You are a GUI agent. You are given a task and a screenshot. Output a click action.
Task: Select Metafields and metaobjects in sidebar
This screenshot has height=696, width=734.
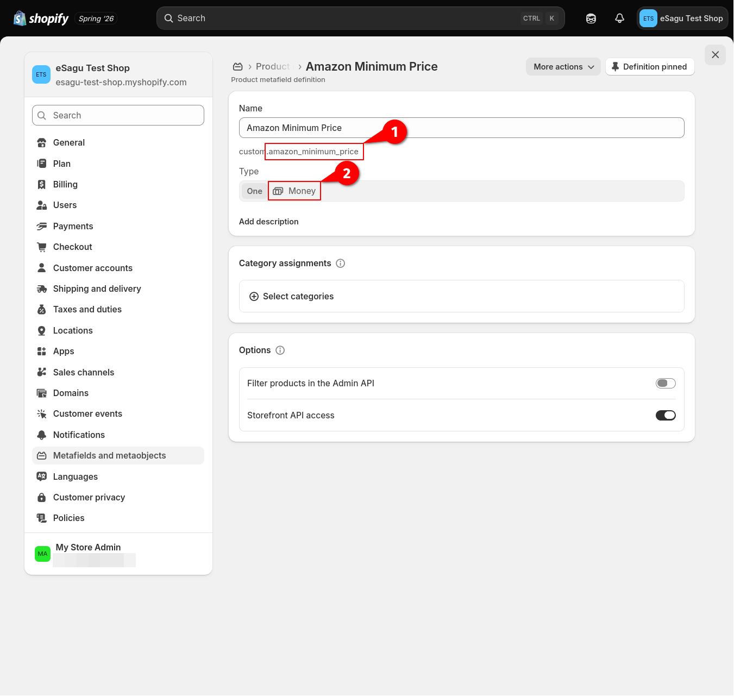pyautogui.click(x=118, y=456)
